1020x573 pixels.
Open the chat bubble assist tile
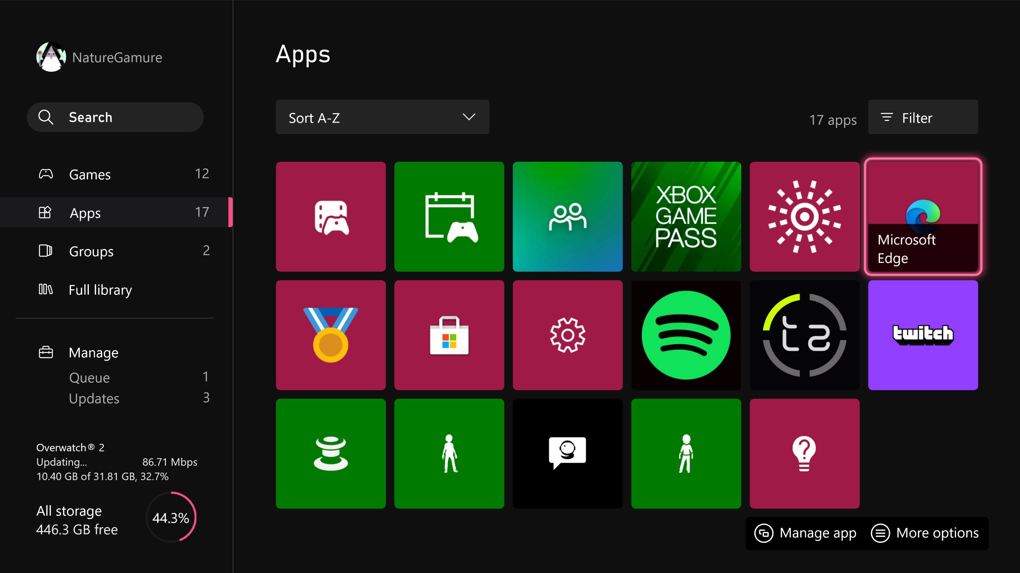click(x=567, y=453)
